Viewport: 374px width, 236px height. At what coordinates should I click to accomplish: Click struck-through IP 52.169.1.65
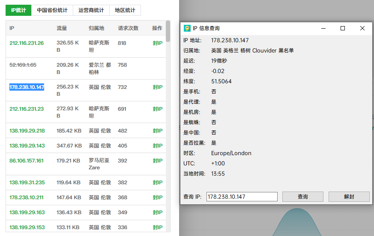[x=23, y=65]
